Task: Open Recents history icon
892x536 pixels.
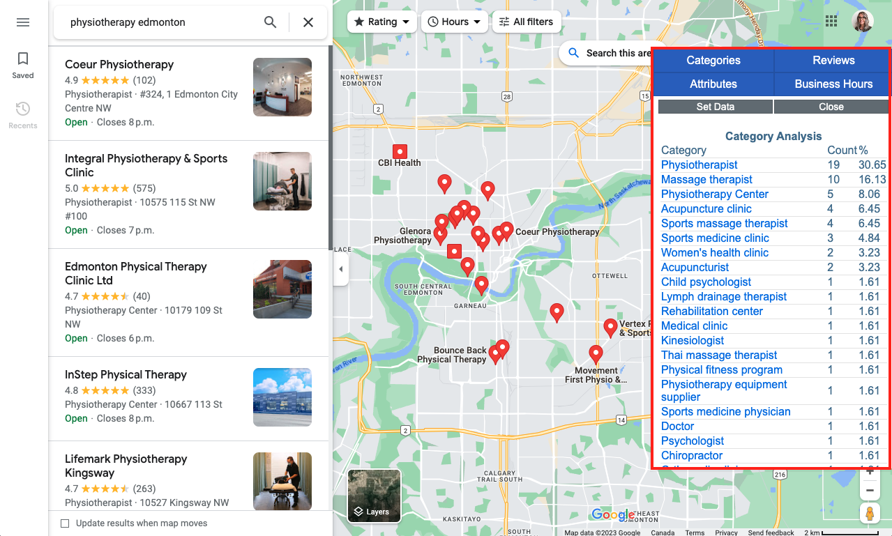Action: 23,109
